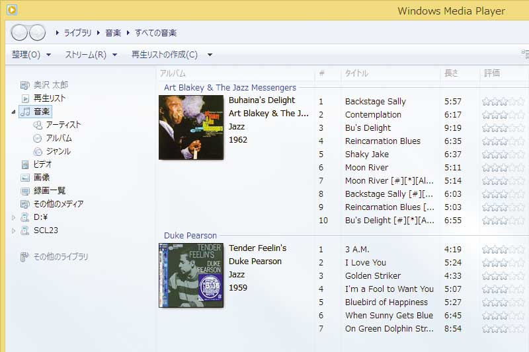Viewport: 529px width, 352px height.
Task: Select the track I Love You
Action: pyautogui.click(x=366, y=262)
